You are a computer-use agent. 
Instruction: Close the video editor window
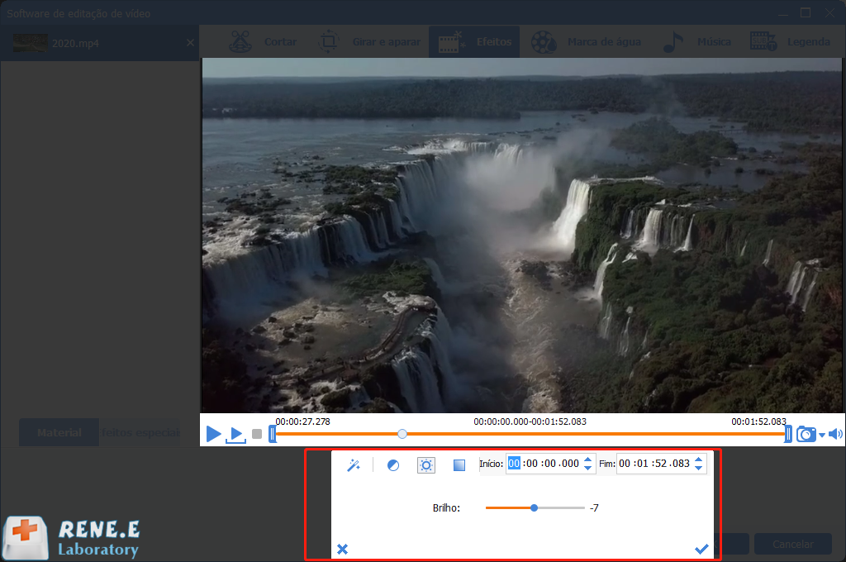[x=829, y=12]
